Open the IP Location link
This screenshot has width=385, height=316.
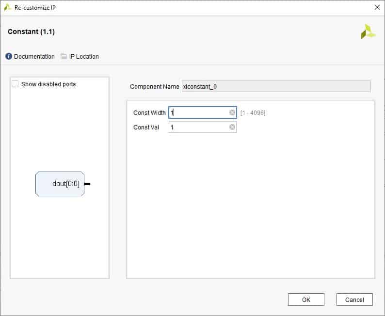(x=84, y=57)
